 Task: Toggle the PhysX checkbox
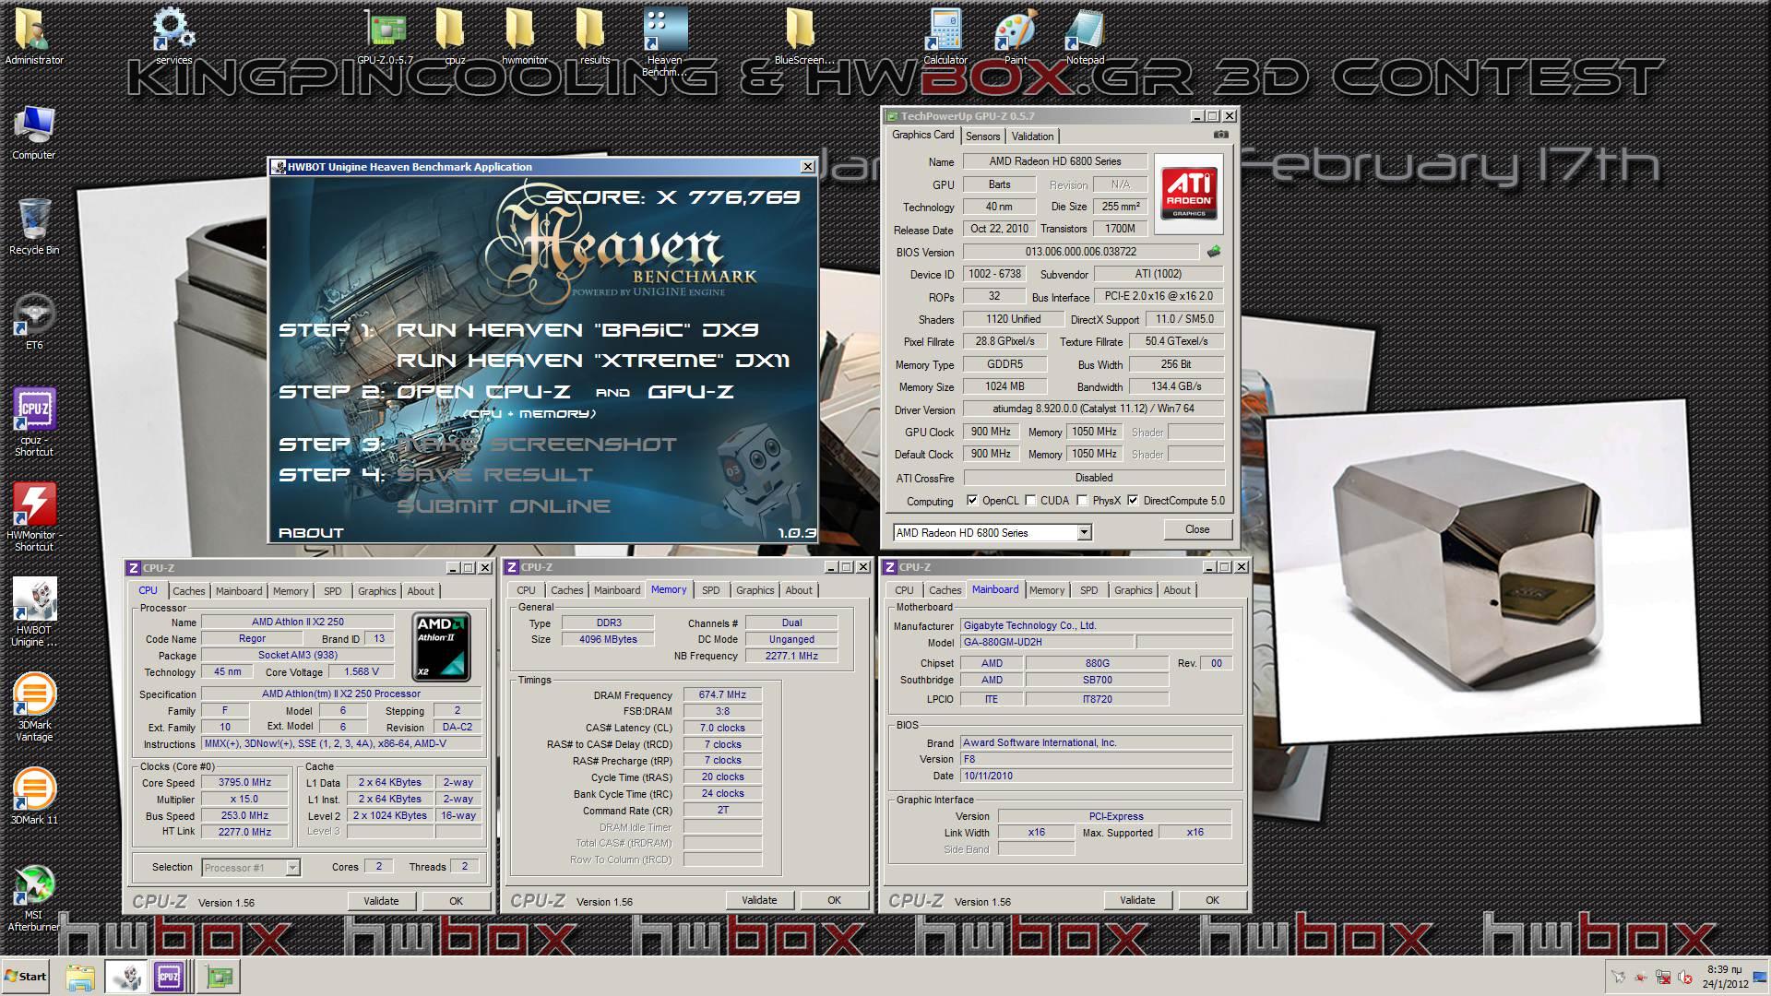click(1082, 501)
